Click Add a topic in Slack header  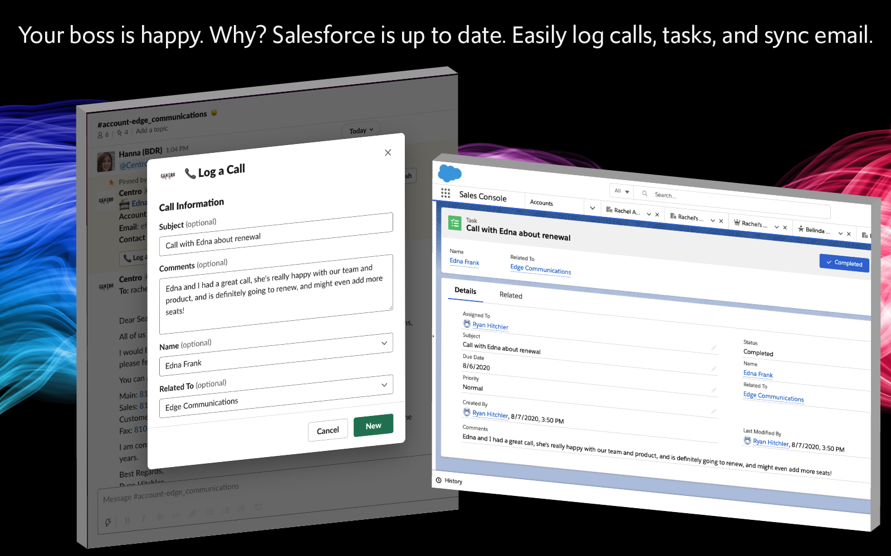point(151,130)
